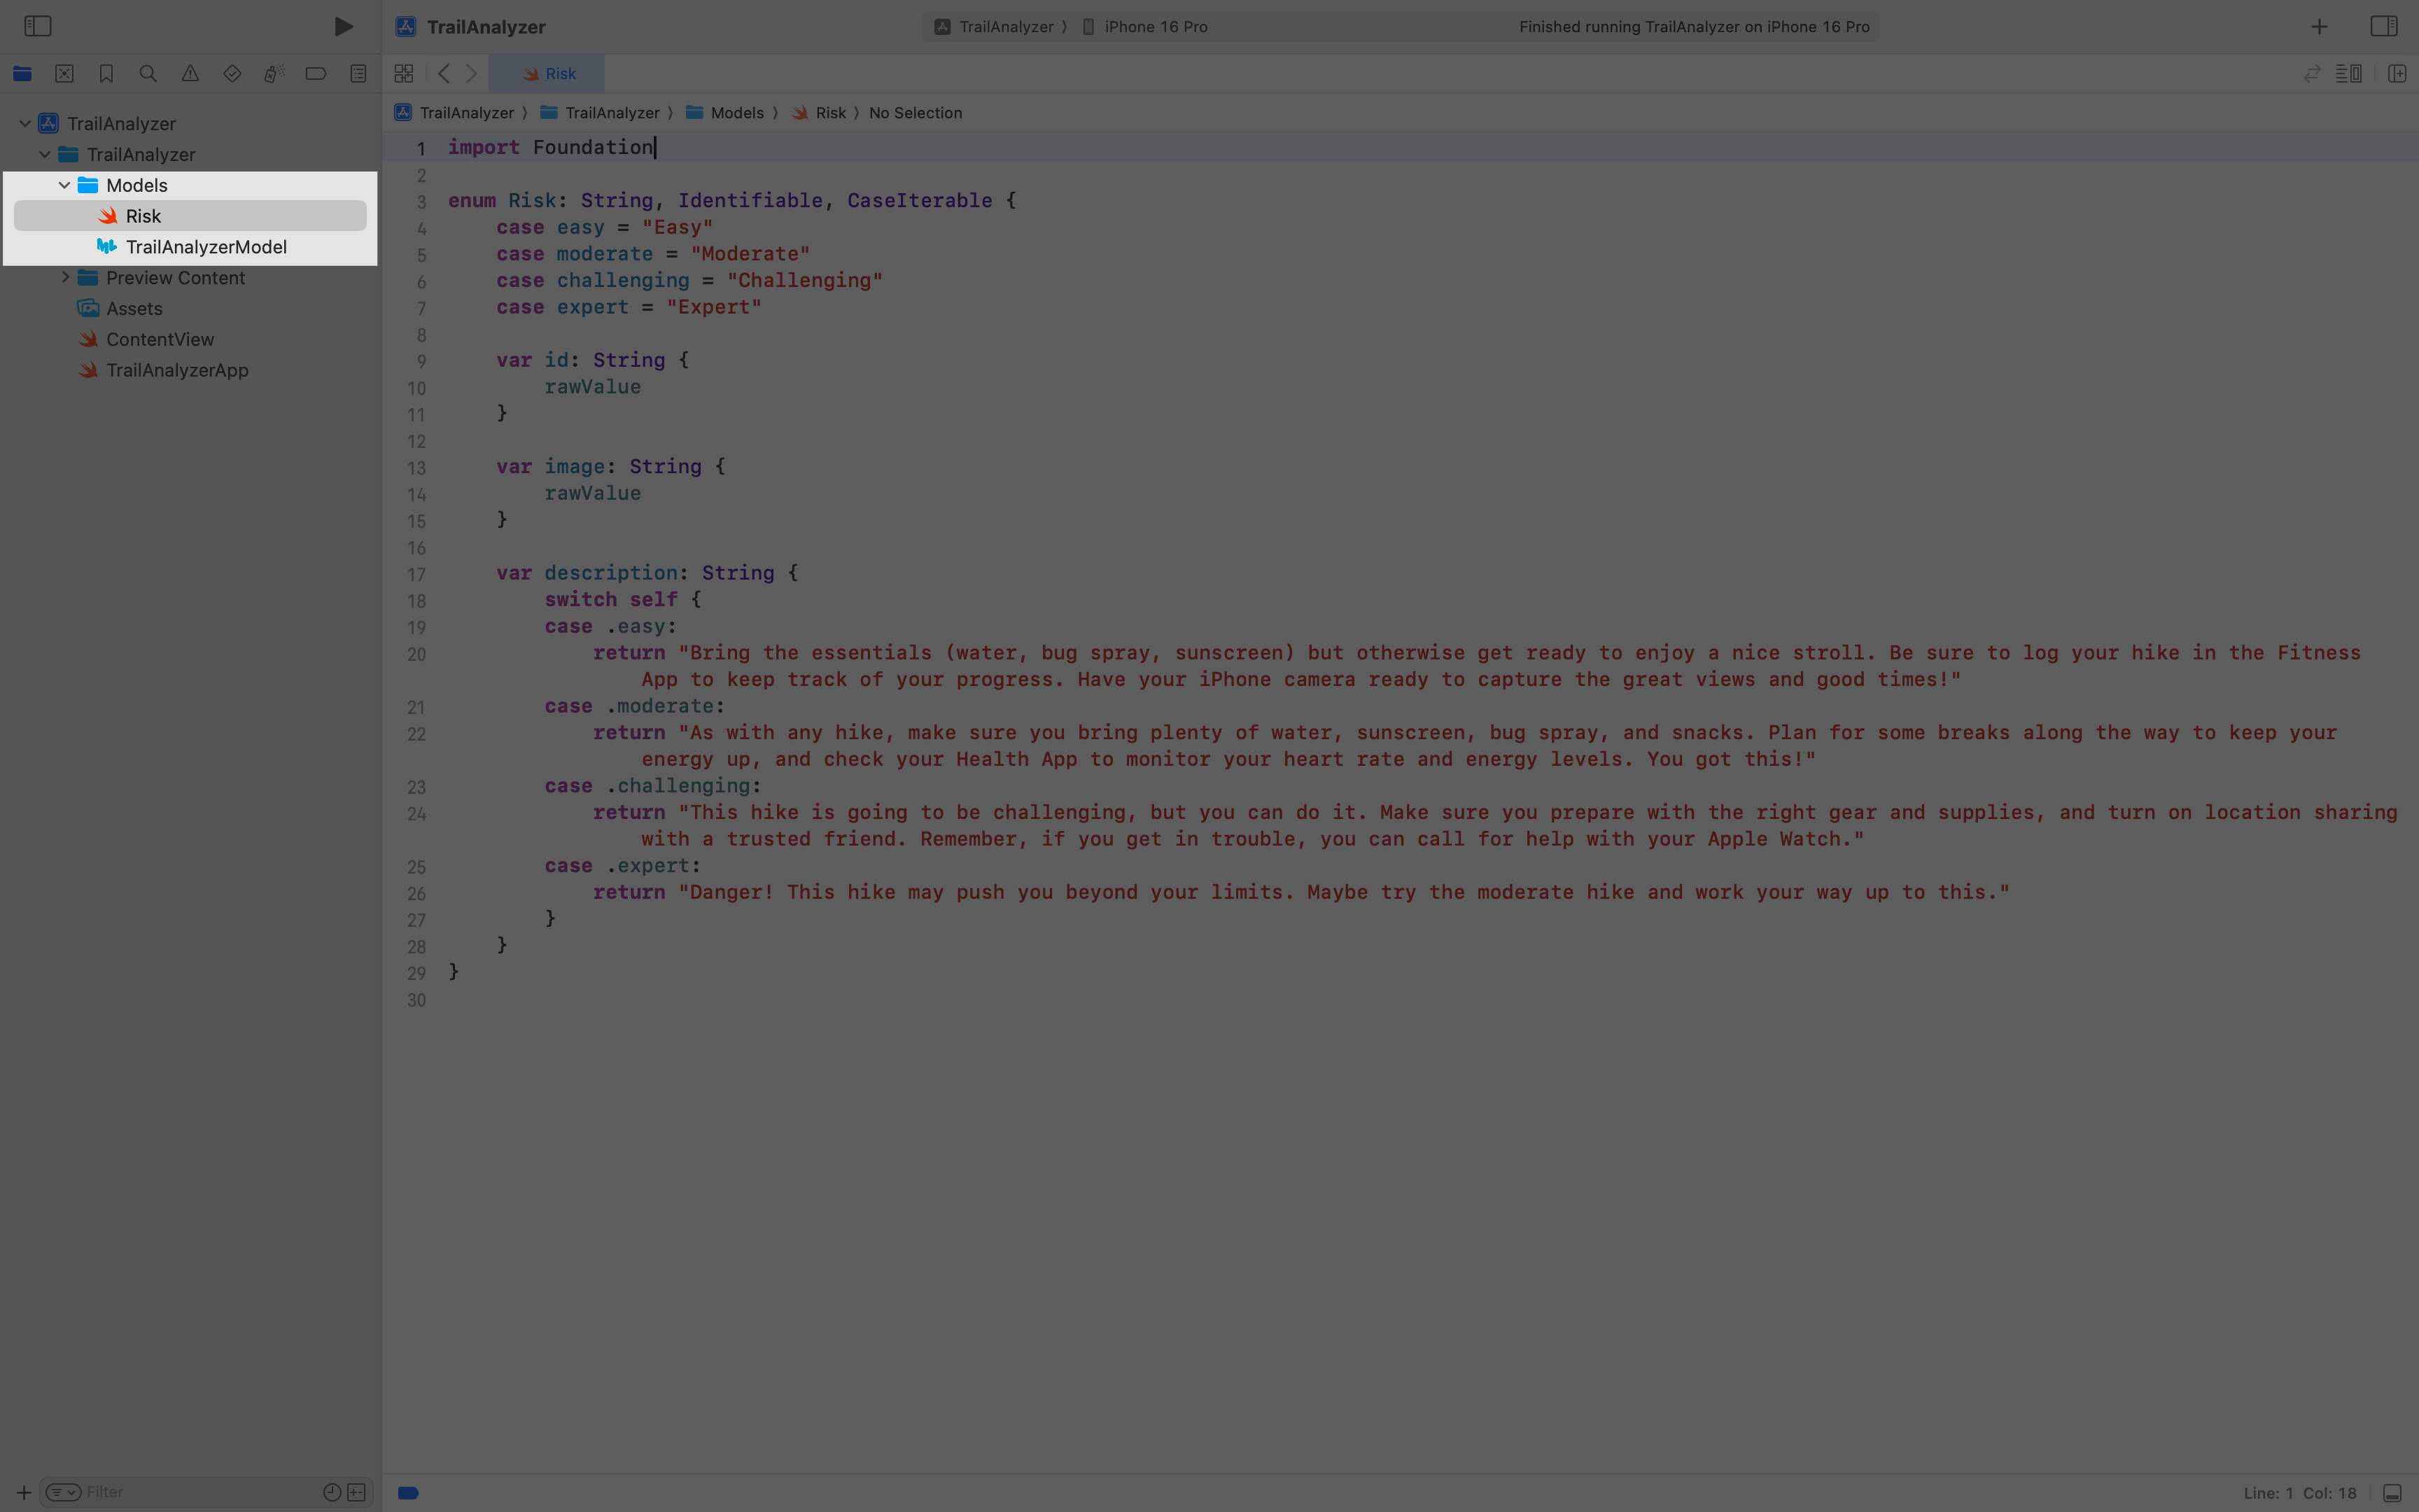Viewport: 2419px width, 1512px height.
Task: Select the Risk editor tab
Action: (548, 73)
